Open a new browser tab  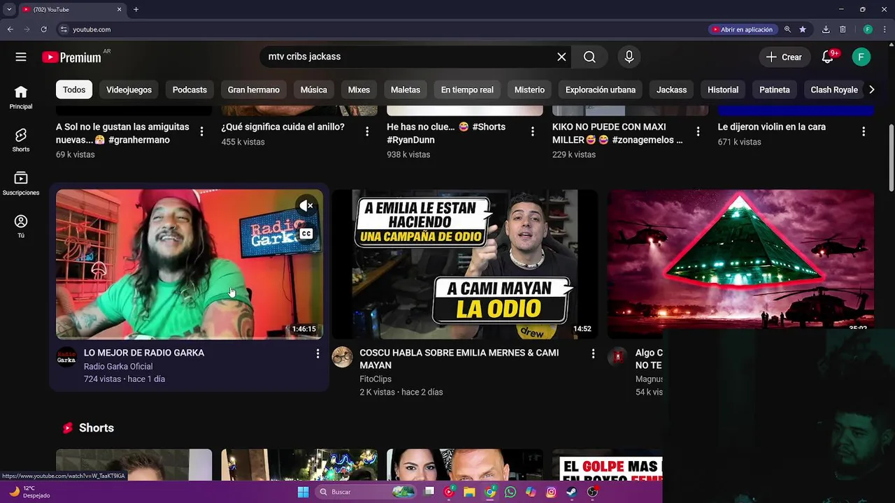click(x=136, y=9)
